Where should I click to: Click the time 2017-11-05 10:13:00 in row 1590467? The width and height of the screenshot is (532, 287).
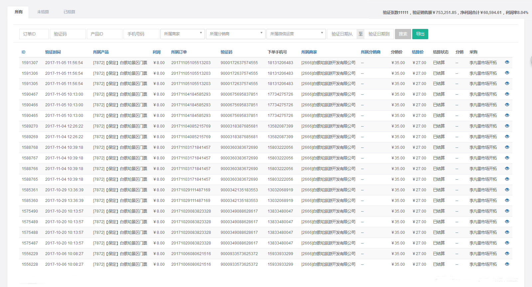point(64,94)
